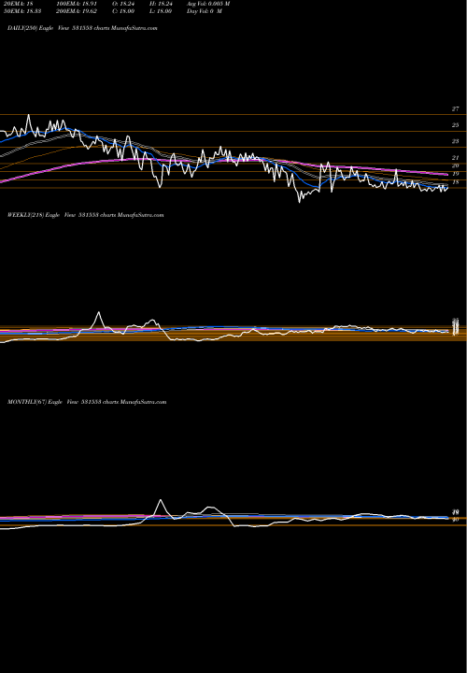
Task: Click the 'Avg Vol: 0.005 M' readout
Action: 208,4
